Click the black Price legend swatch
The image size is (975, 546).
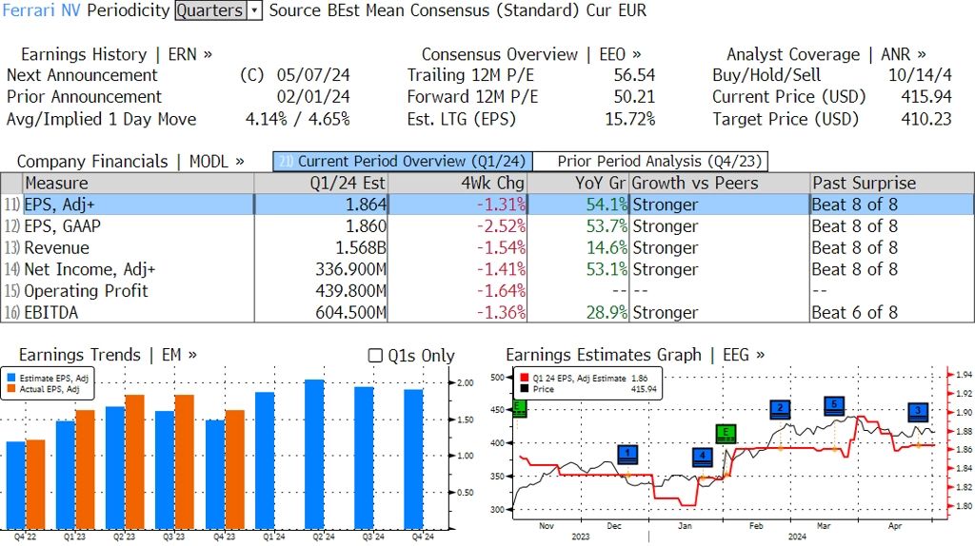[525, 389]
